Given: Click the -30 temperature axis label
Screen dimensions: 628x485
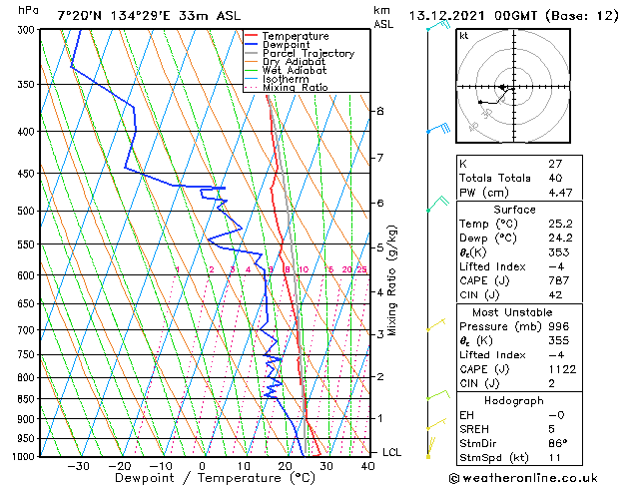Looking at the screenshot, I should [79, 466].
